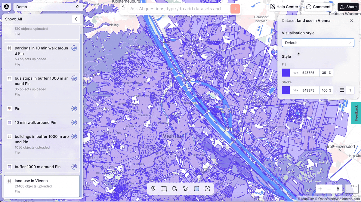Click the AI question input field
Image resolution: width=361 pixels, height=202 pixels.
tap(177, 9)
